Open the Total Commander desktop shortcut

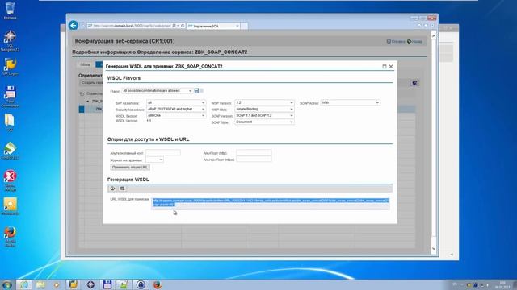coord(10,97)
